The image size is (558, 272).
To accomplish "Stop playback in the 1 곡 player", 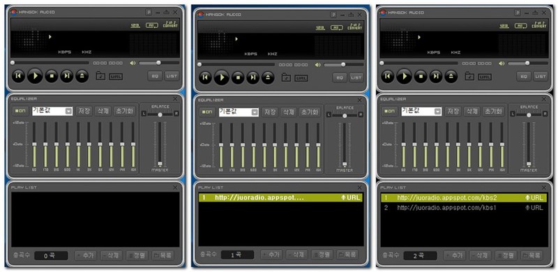I will coord(238,77).
